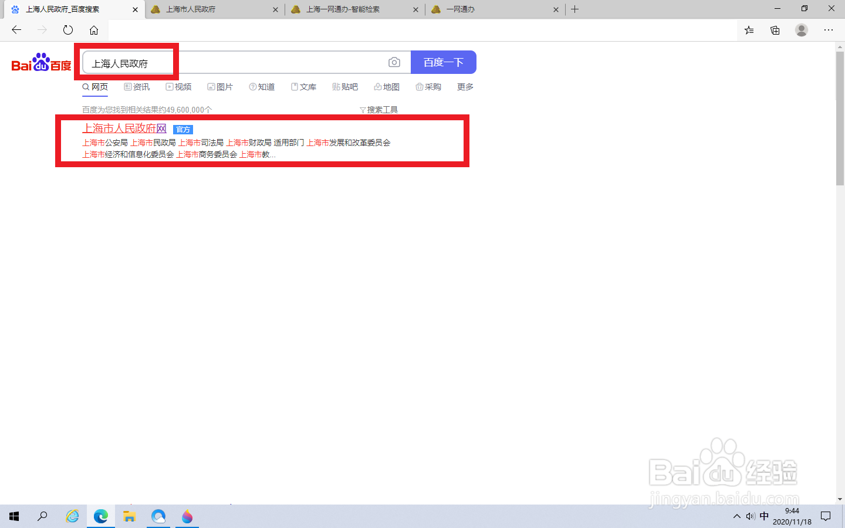The width and height of the screenshot is (845, 528).
Task: Switch to the 文库 tab
Action: click(x=303, y=87)
